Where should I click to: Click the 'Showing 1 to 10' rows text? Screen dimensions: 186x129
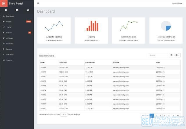[x=50, y=115]
